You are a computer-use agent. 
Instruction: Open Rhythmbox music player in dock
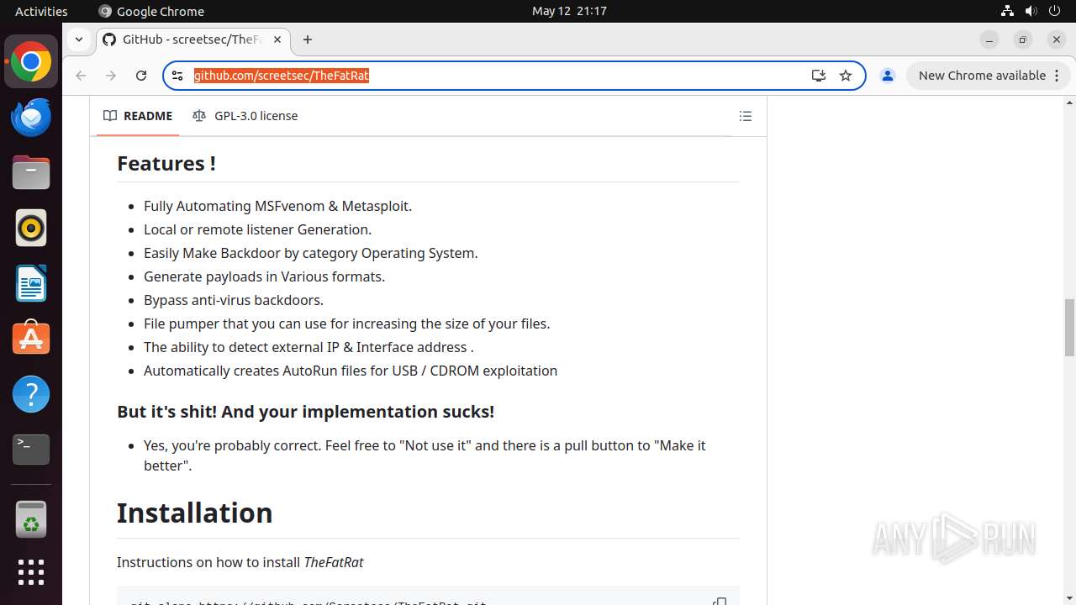tap(31, 228)
